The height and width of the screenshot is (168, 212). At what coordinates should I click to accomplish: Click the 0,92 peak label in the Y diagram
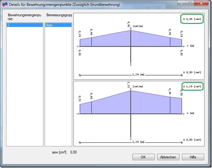coord(129,24)
